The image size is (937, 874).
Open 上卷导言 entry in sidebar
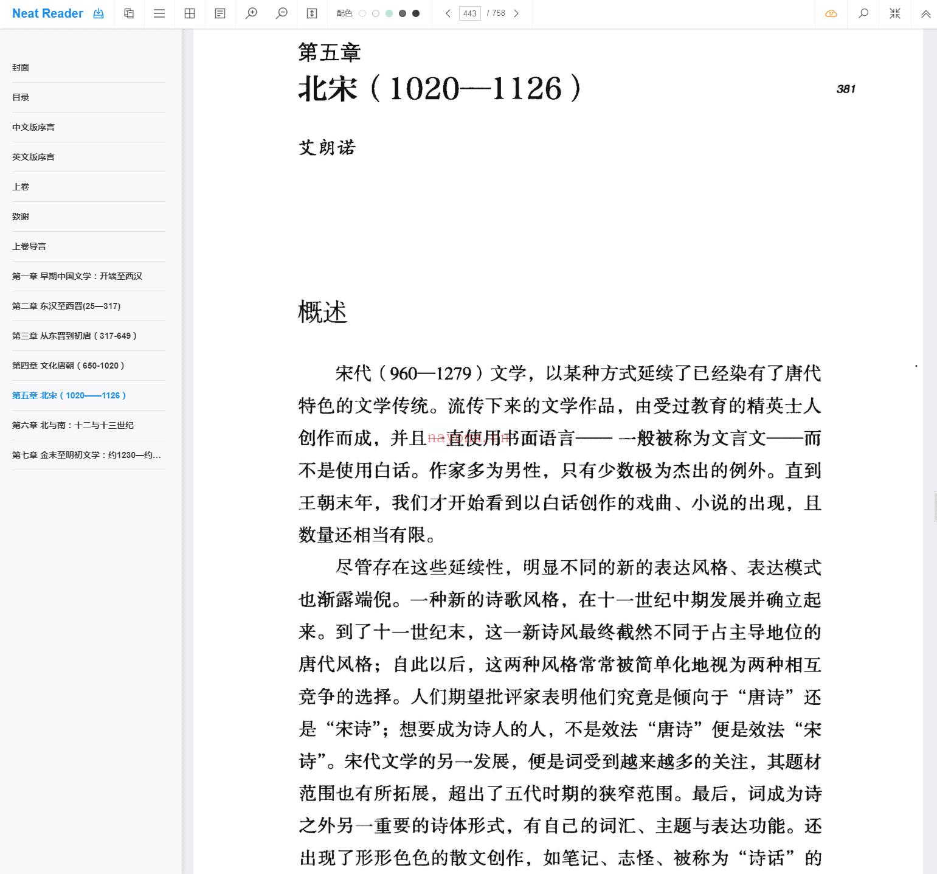pos(89,246)
